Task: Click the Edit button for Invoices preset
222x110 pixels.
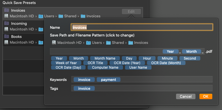Action: click(x=131, y=11)
